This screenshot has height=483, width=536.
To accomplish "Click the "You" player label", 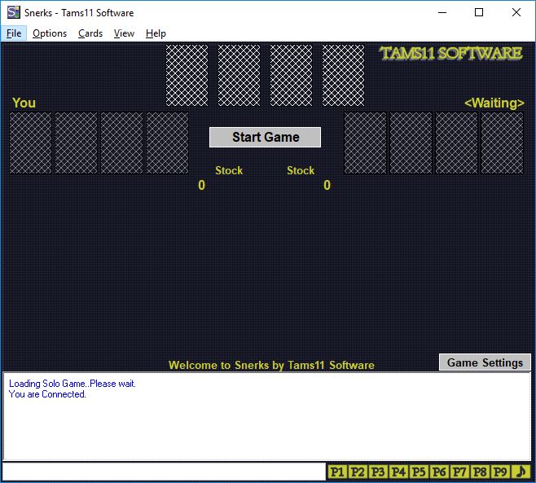I will point(24,103).
